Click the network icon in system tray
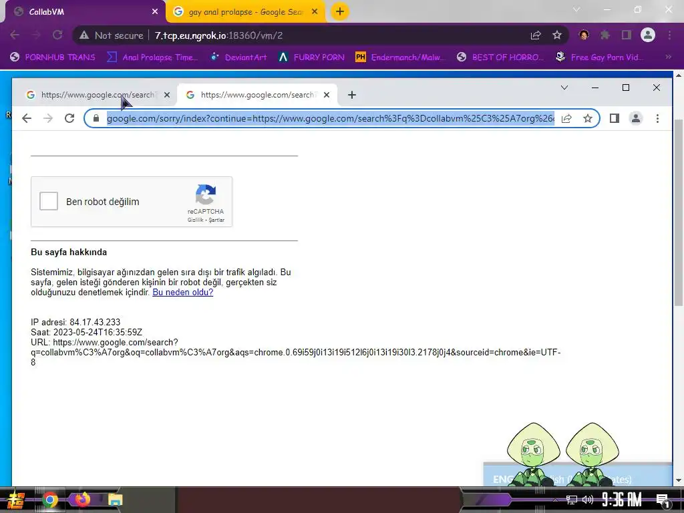The width and height of the screenshot is (684, 513). pos(572,500)
